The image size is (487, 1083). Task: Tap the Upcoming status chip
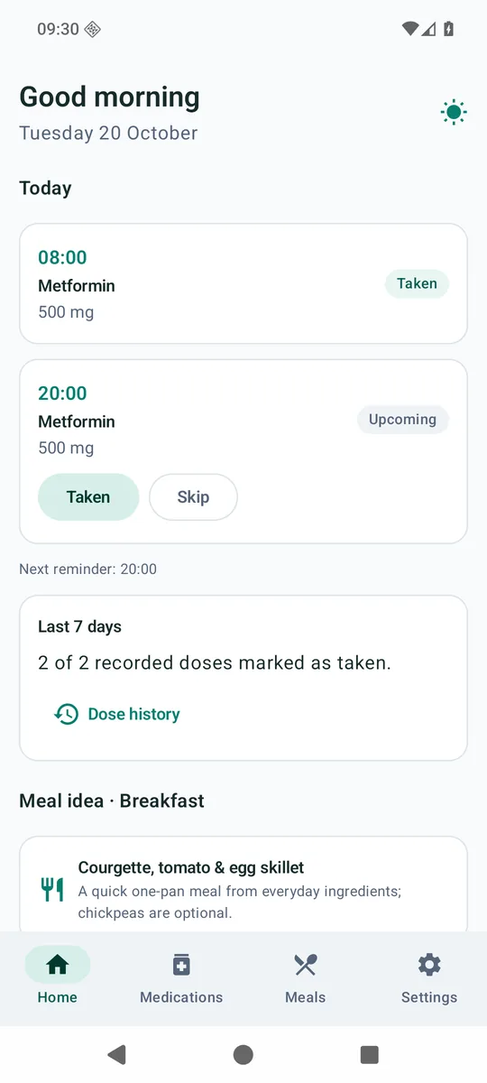coord(402,420)
